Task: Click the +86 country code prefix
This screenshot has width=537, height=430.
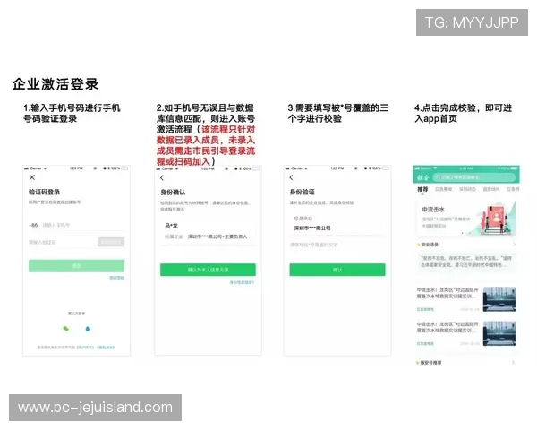Action: click(33, 225)
